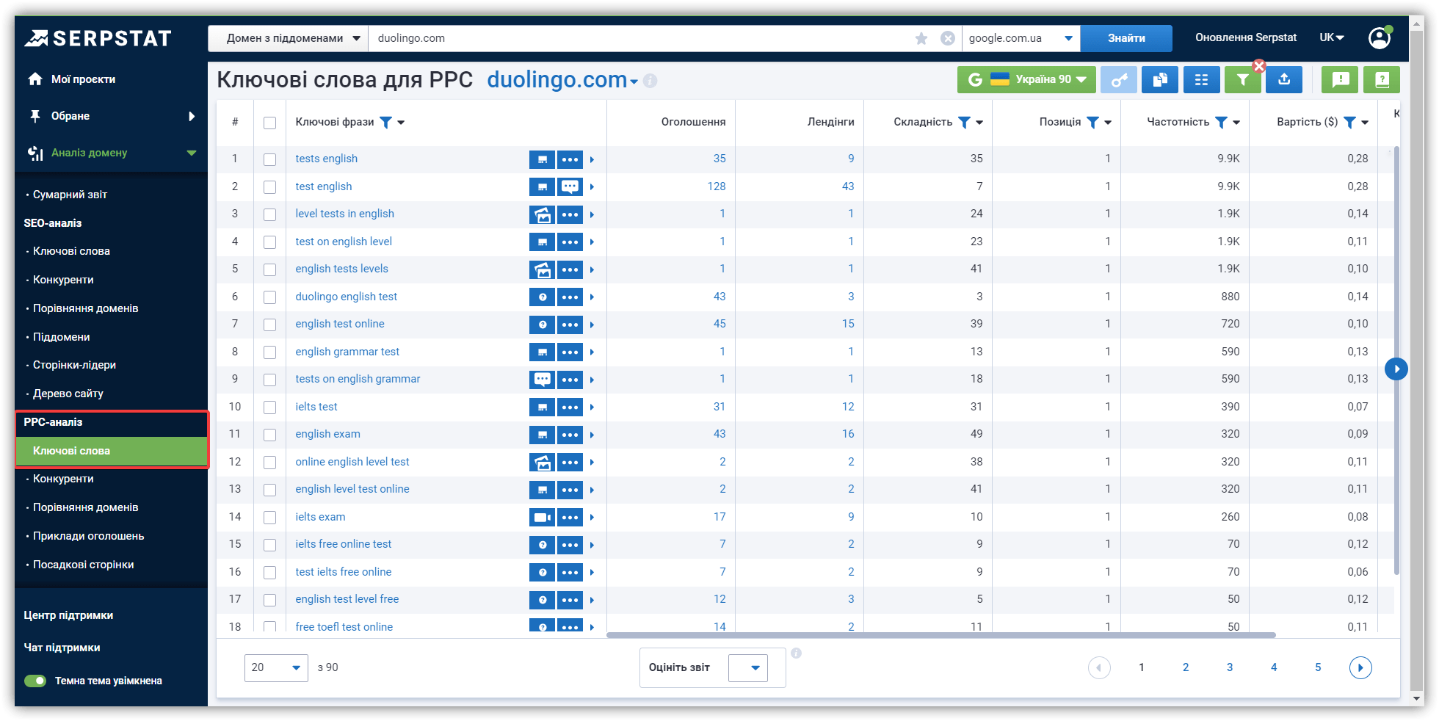The width and height of the screenshot is (1439, 721).
Task: Open the Україна 90 database dropdown
Action: click(x=1026, y=79)
